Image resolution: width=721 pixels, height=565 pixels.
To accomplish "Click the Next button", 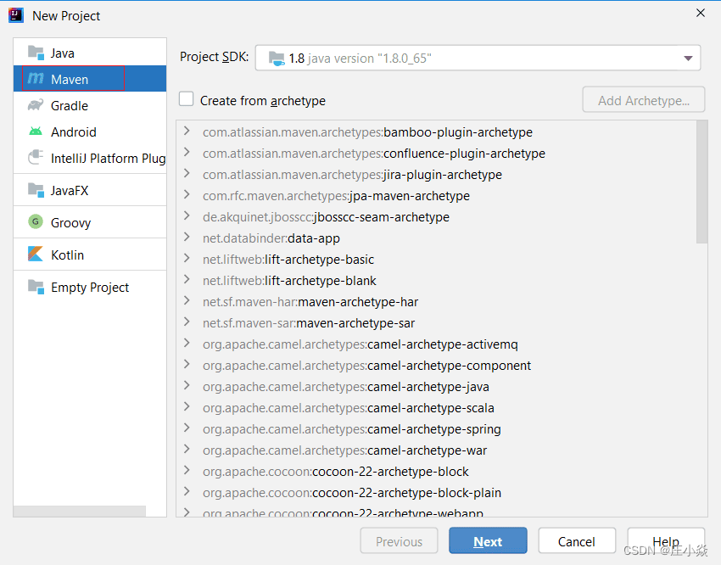I will [x=488, y=540].
